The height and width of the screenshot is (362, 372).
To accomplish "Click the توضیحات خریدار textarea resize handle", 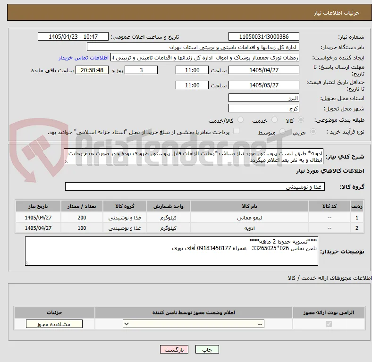I will pos(27,263).
